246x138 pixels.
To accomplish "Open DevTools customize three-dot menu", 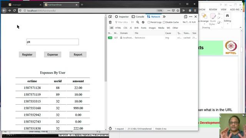I will pos(191,16).
